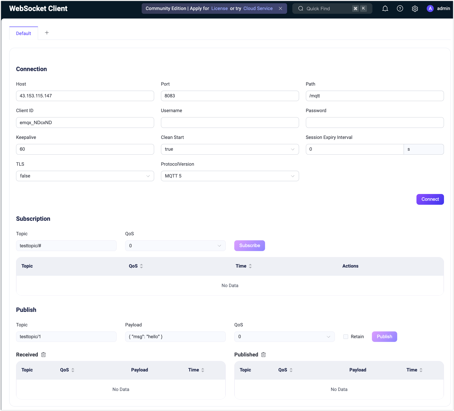Choose Subscription QoS from dropdown

[175, 246]
